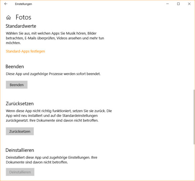Click the vertical scrollbar thumb
The width and height of the screenshot is (195, 181).
pos(194,117)
